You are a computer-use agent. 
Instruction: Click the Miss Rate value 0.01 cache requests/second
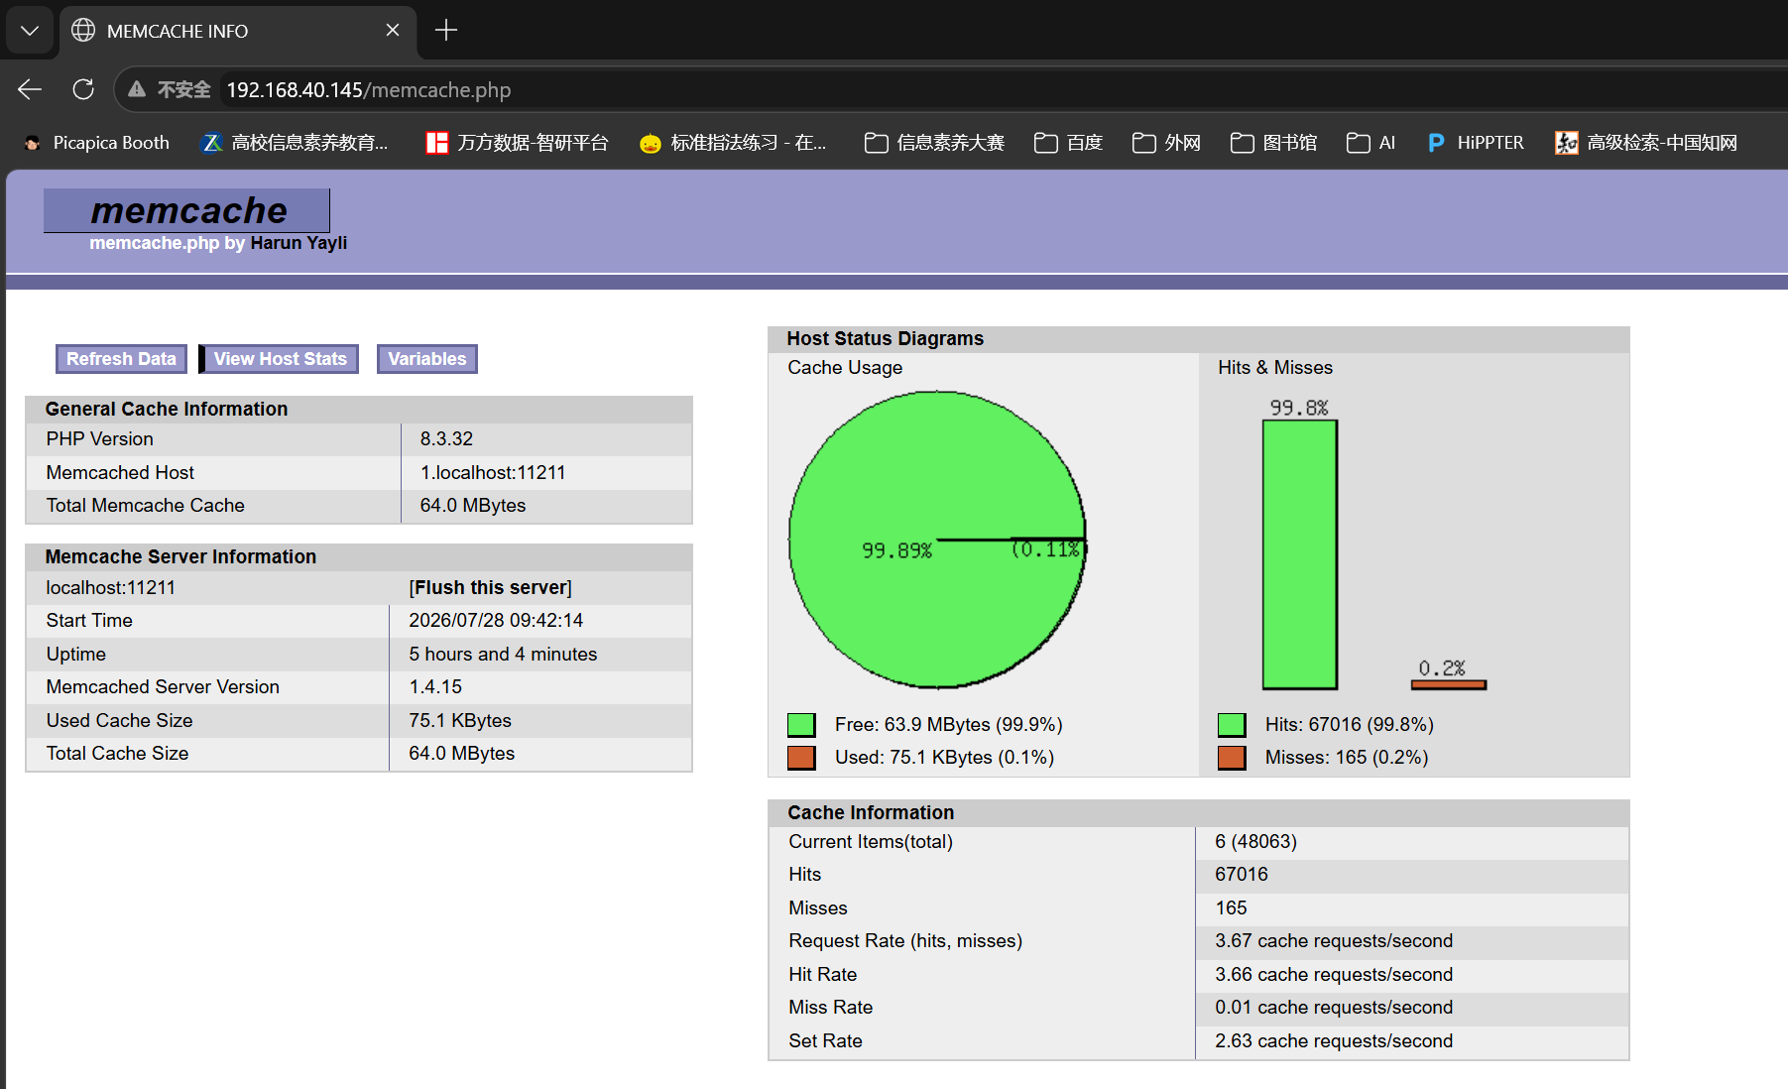pos(1334,1007)
